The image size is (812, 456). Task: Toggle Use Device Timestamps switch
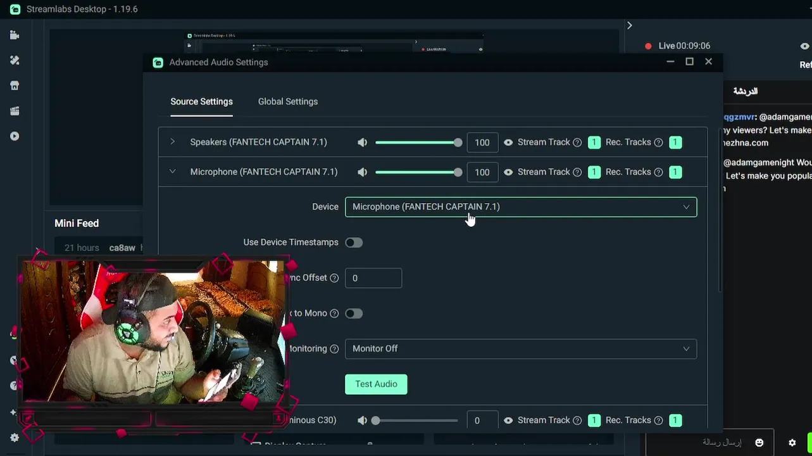click(x=354, y=243)
